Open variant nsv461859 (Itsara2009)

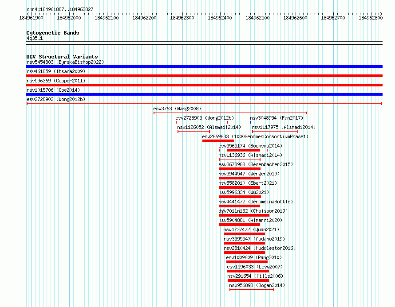click(56, 71)
